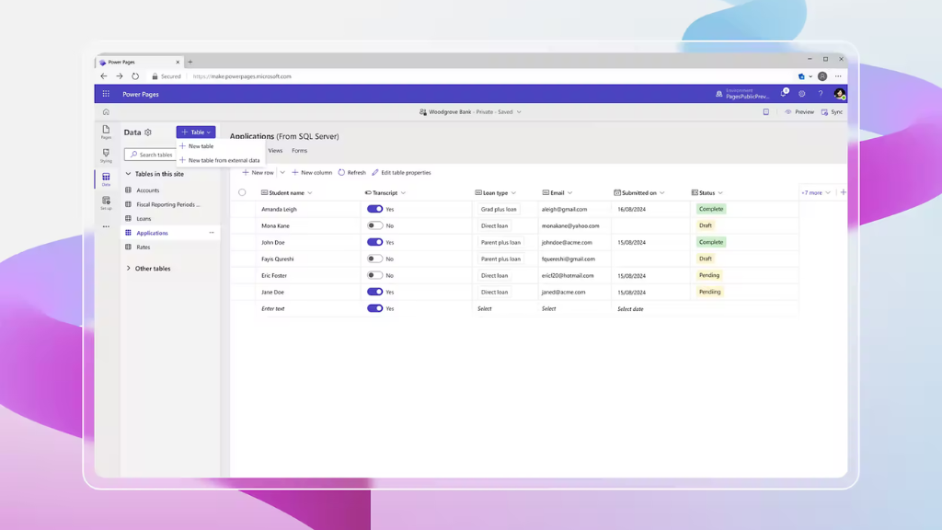Open Email column menu
The height and width of the screenshot is (530, 942).
click(x=570, y=193)
